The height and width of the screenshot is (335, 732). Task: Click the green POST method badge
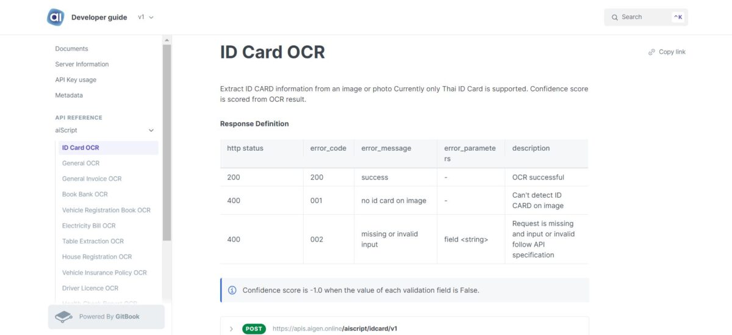click(254, 329)
